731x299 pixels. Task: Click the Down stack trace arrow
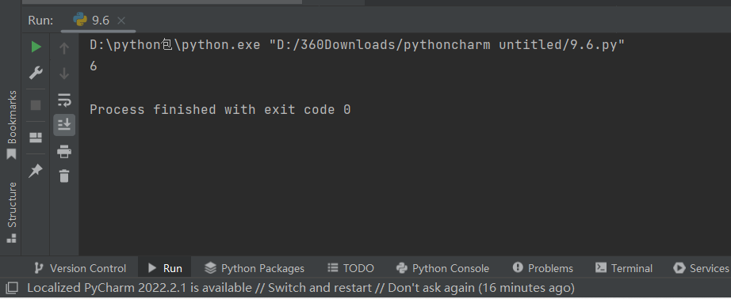(64, 74)
